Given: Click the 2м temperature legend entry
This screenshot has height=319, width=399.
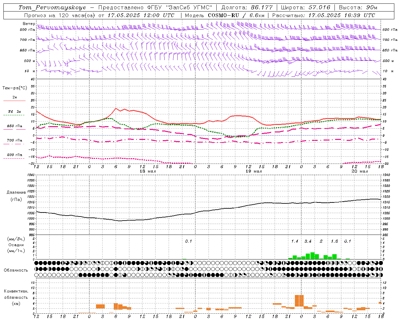Looking at the screenshot, I should point(15,98).
